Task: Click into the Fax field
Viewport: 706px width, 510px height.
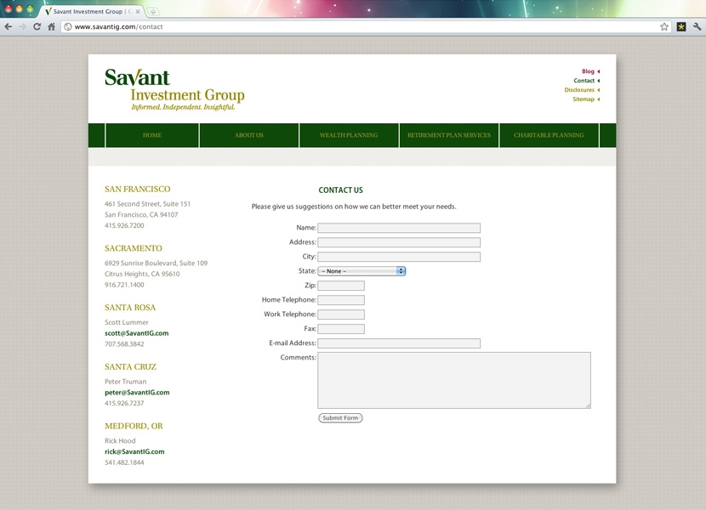Action: click(x=341, y=329)
